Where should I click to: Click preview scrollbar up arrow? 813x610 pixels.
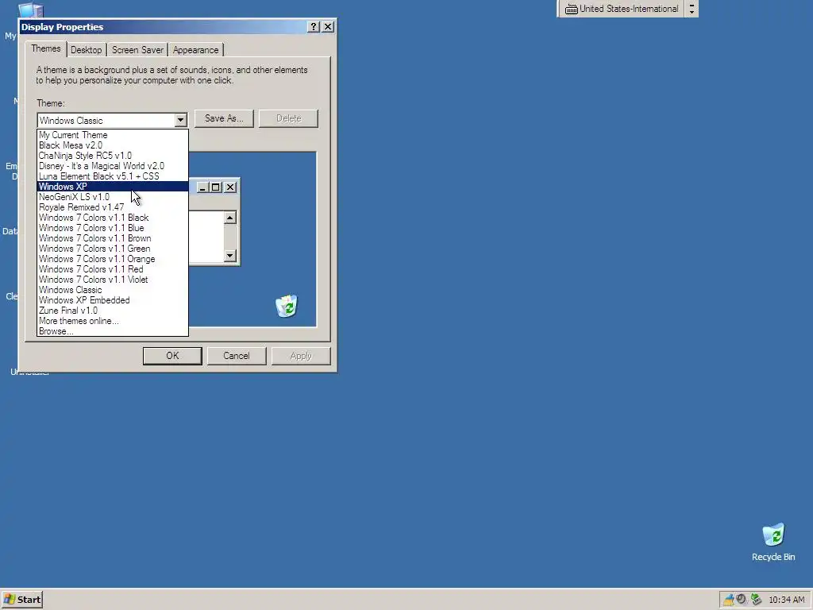click(230, 218)
